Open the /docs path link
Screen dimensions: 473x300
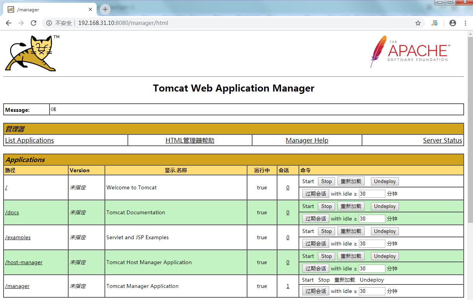(x=12, y=212)
